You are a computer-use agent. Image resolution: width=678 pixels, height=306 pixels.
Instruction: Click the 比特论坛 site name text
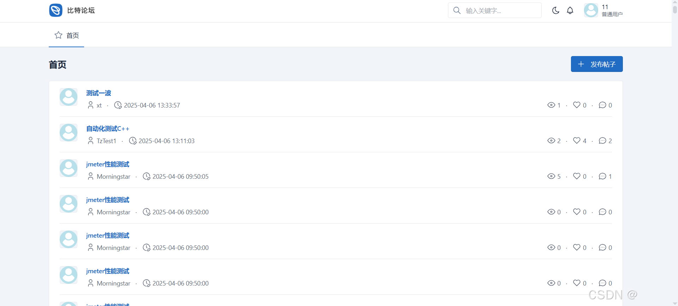point(81,11)
